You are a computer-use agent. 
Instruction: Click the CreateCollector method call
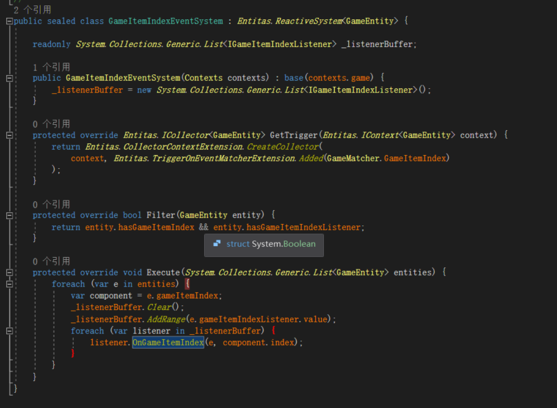coord(283,147)
